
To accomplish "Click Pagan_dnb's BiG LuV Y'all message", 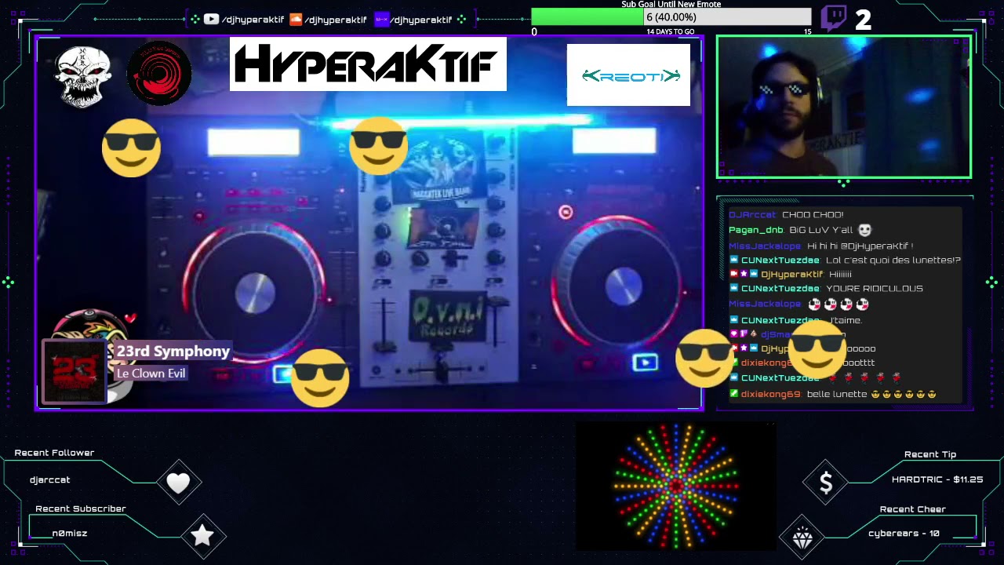I will [x=800, y=230].
